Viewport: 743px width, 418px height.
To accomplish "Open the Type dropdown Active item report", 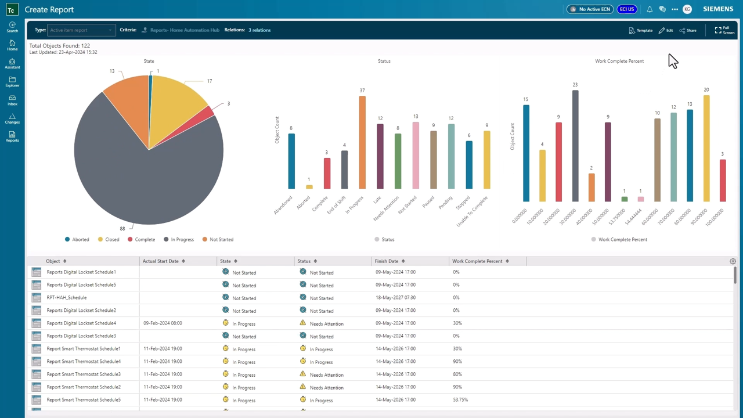I will click(81, 30).
